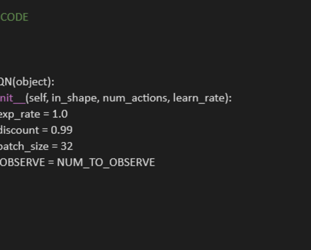Click the value 1.0
This screenshot has width=311, height=250.
(60, 114)
